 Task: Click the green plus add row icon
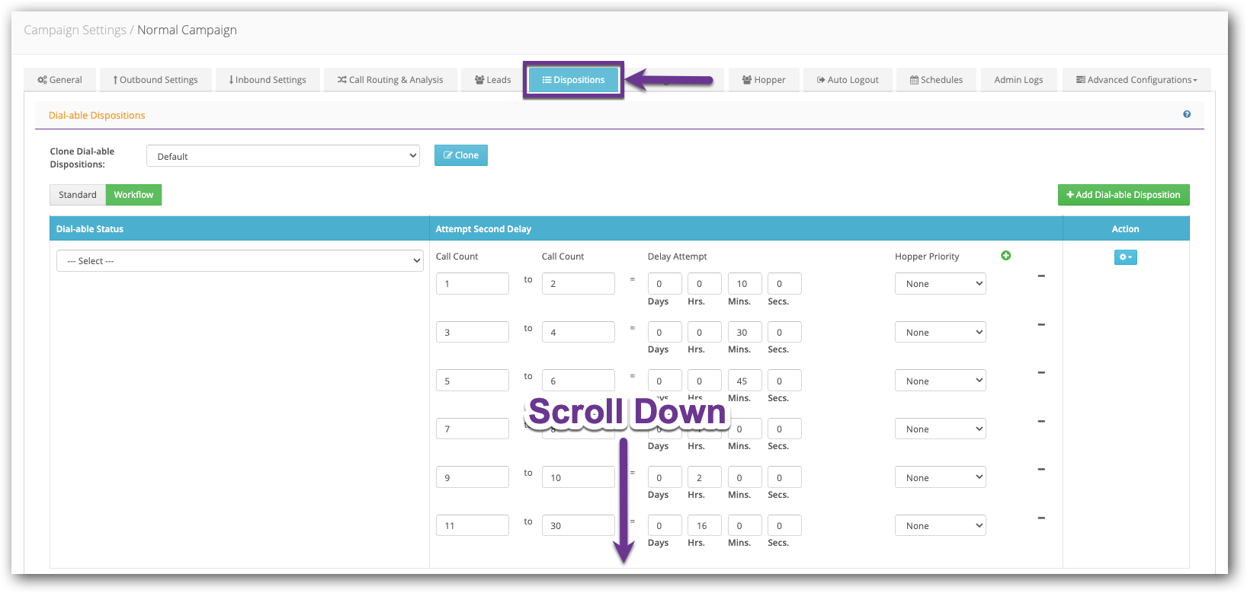[x=1006, y=256]
